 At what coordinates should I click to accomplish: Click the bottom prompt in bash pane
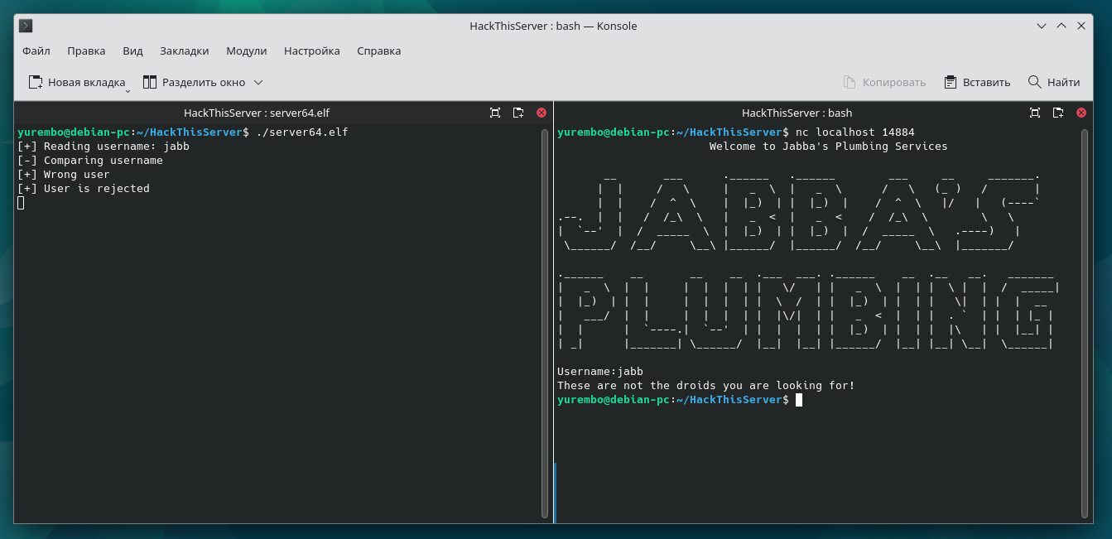tap(680, 400)
